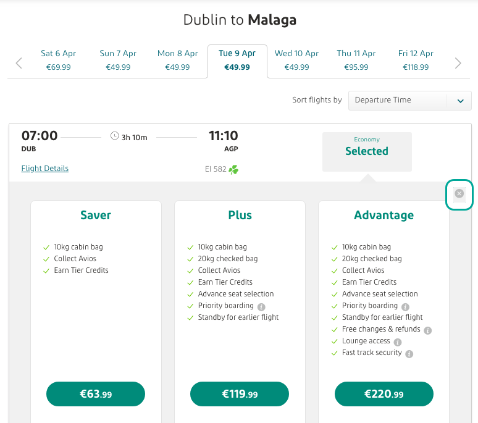Select the Sat 6 Apr date tab
478x423 pixels.
coord(59,60)
